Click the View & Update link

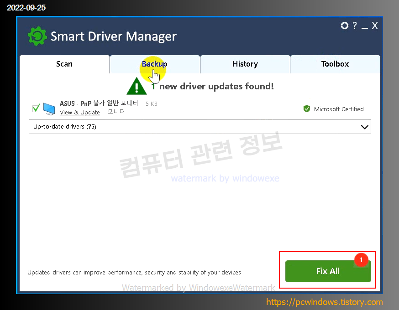click(x=79, y=112)
